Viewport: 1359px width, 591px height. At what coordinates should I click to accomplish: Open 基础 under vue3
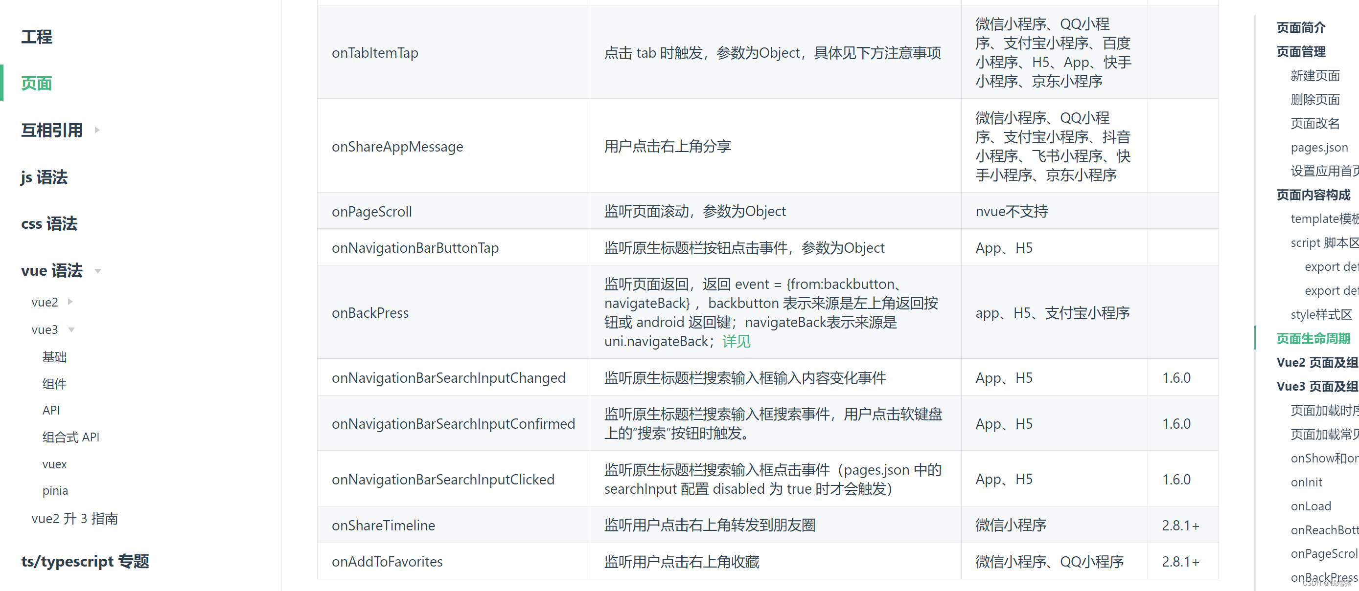[54, 357]
